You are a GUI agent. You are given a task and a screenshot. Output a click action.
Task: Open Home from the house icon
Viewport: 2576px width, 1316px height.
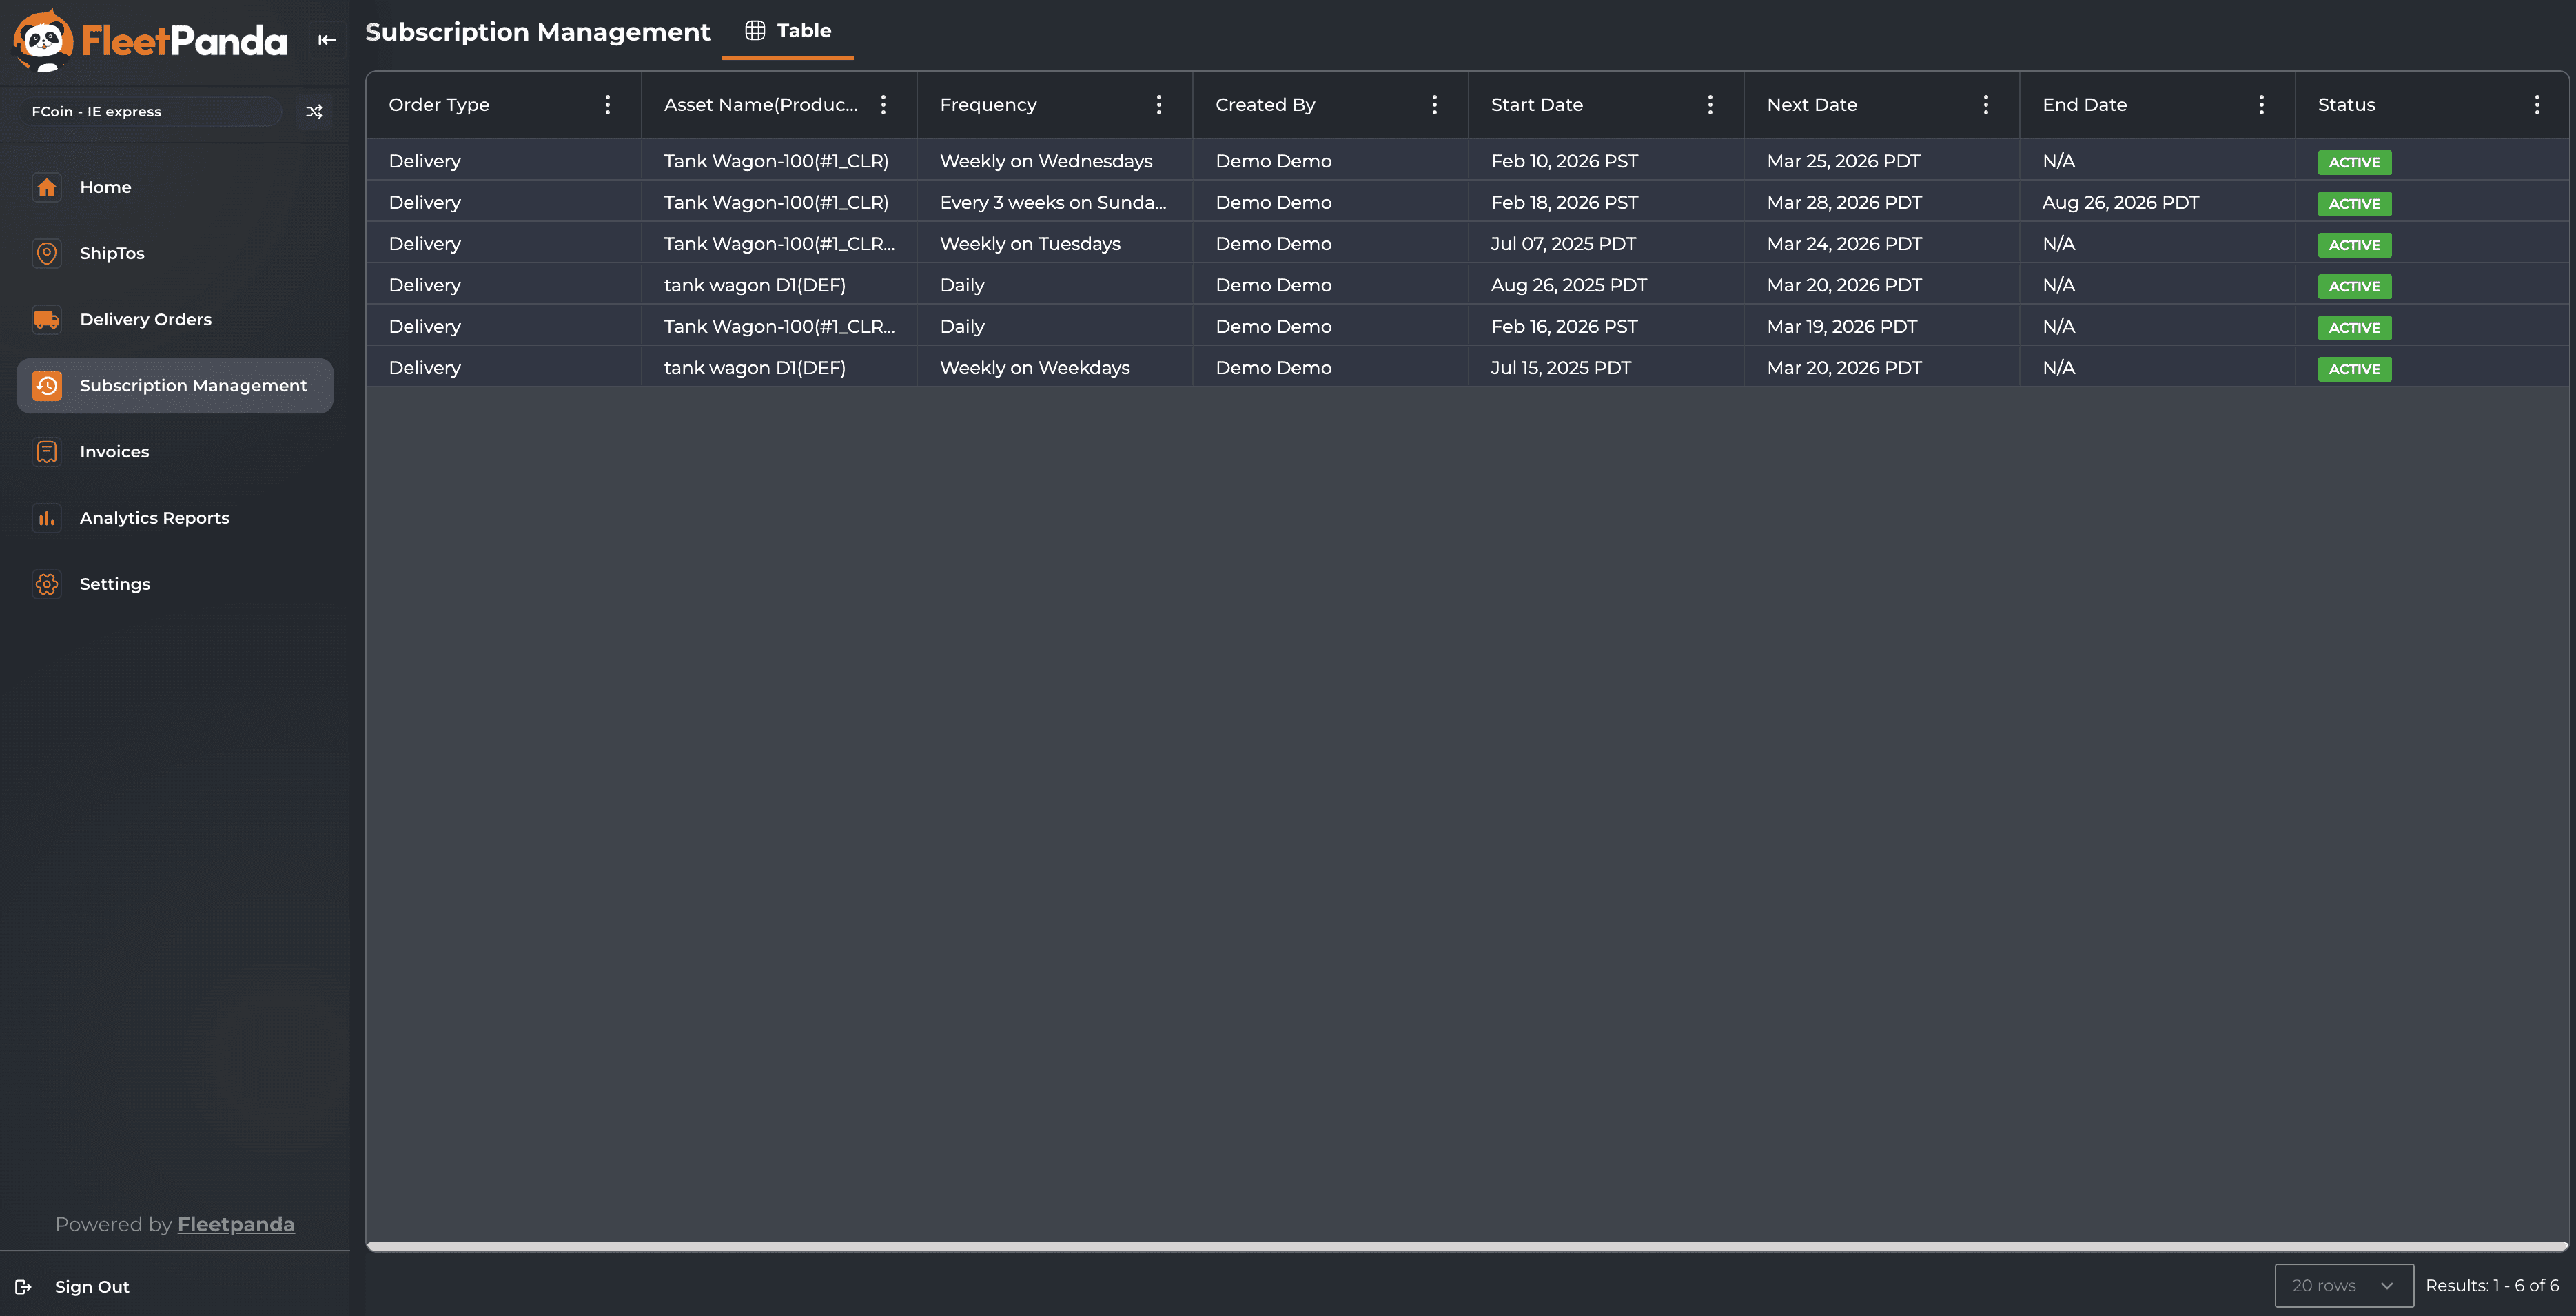click(47, 187)
